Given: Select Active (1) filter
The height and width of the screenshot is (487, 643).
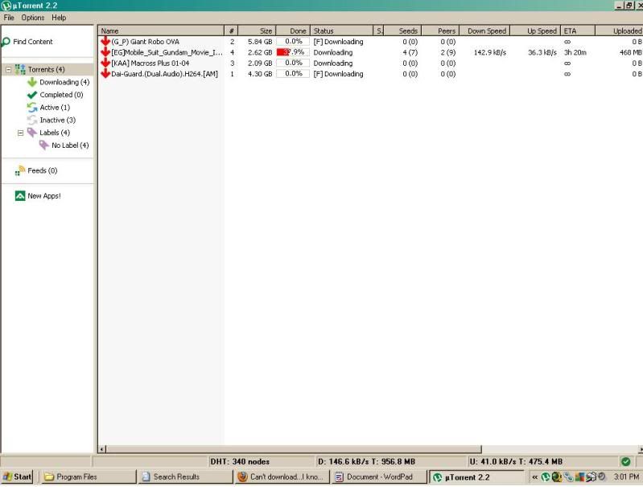Looking at the screenshot, I should 55,108.
